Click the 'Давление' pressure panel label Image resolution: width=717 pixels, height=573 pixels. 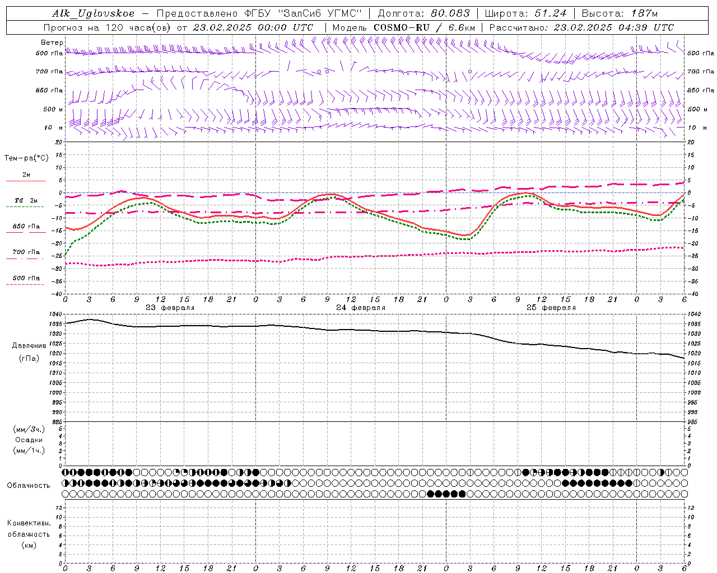[x=29, y=346]
